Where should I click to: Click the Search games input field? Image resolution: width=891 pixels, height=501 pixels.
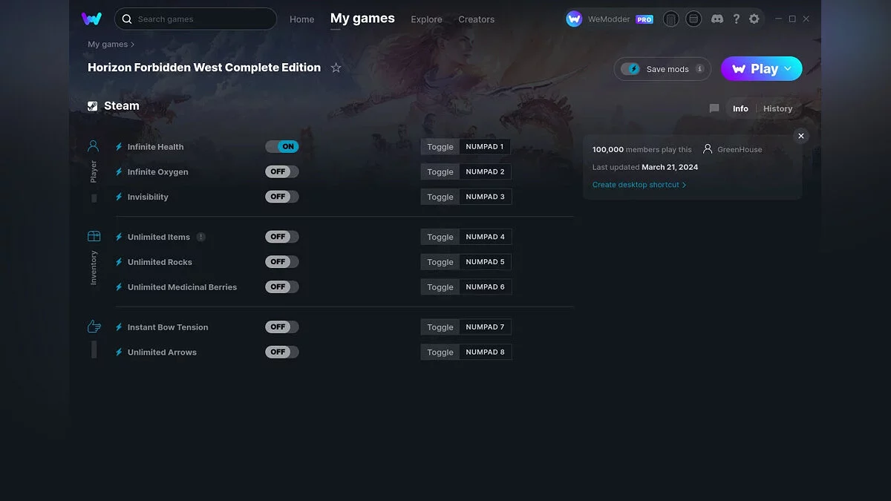pos(200,19)
